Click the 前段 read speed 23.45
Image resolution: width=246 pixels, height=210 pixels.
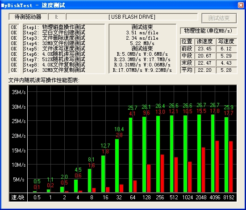click(x=204, y=49)
